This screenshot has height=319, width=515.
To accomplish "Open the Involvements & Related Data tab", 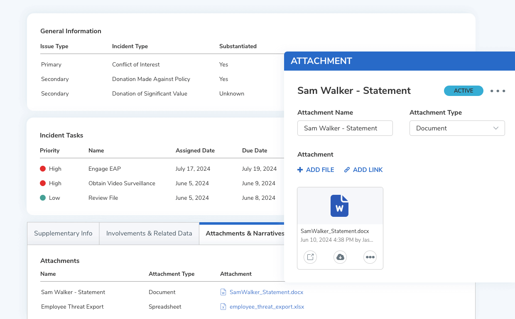I will click(x=149, y=233).
